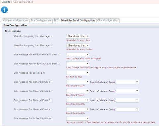Open the SiteInfo breadcrumb link

pos(6,2)
